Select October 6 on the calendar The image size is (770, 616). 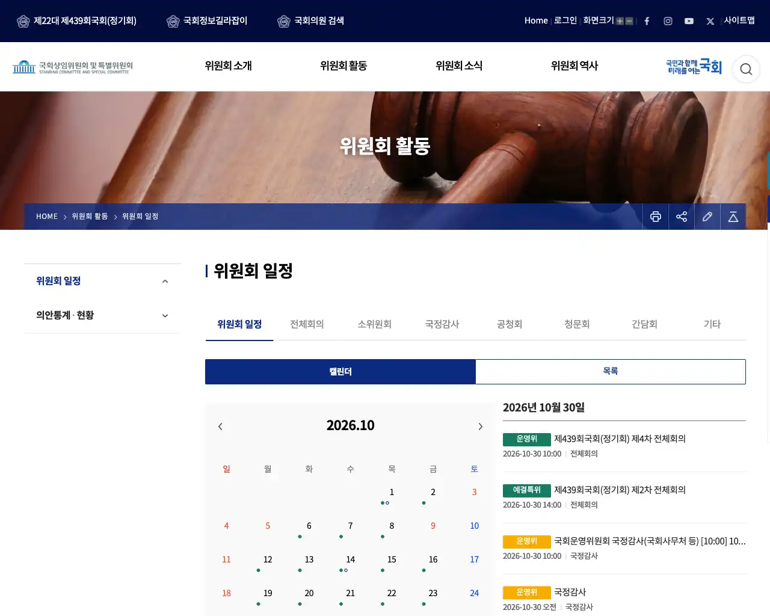309,526
